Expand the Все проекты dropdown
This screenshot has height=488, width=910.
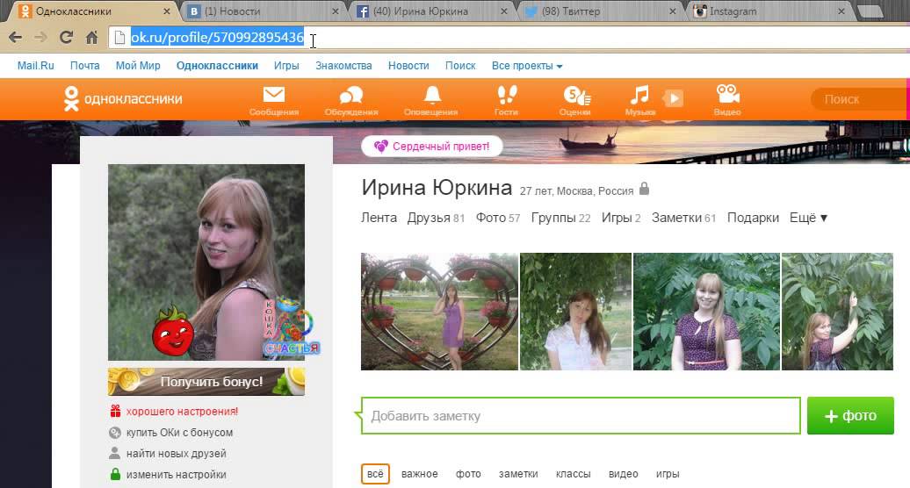click(x=527, y=66)
